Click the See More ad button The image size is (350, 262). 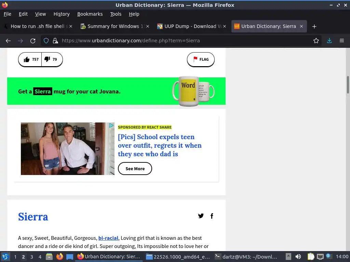[x=135, y=169]
